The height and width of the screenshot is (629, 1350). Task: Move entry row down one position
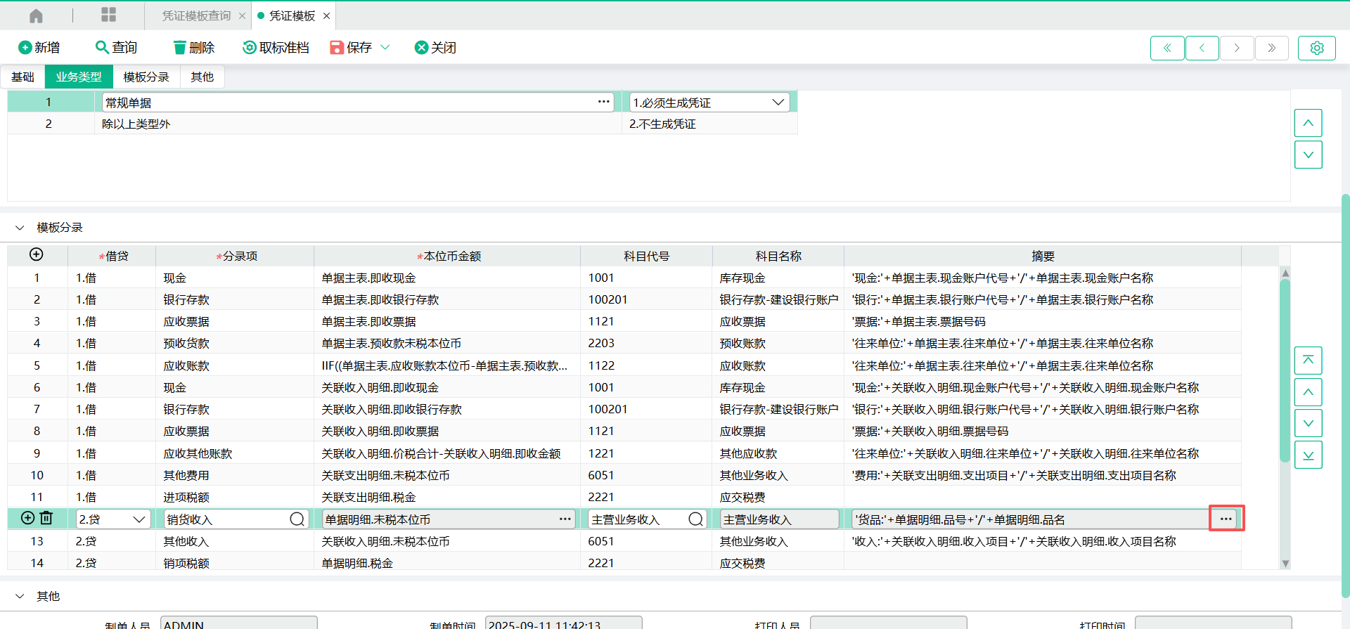[x=1308, y=423]
